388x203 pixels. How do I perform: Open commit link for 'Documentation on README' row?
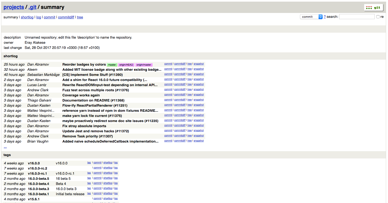[168, 100]
